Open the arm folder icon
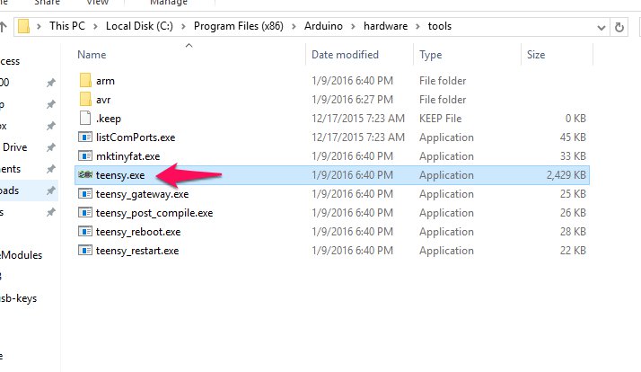The width and height of the screenshot is (641, 372). [85, 80]
